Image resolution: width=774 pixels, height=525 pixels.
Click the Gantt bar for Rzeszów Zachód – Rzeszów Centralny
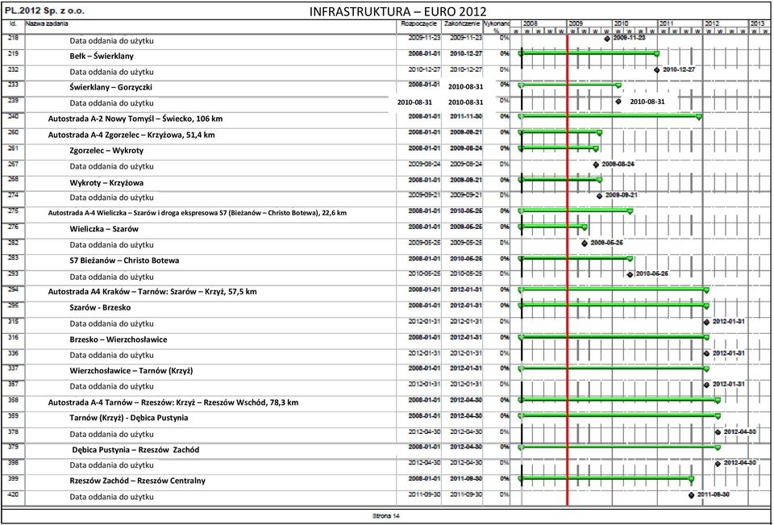click(x=606, y=479)
